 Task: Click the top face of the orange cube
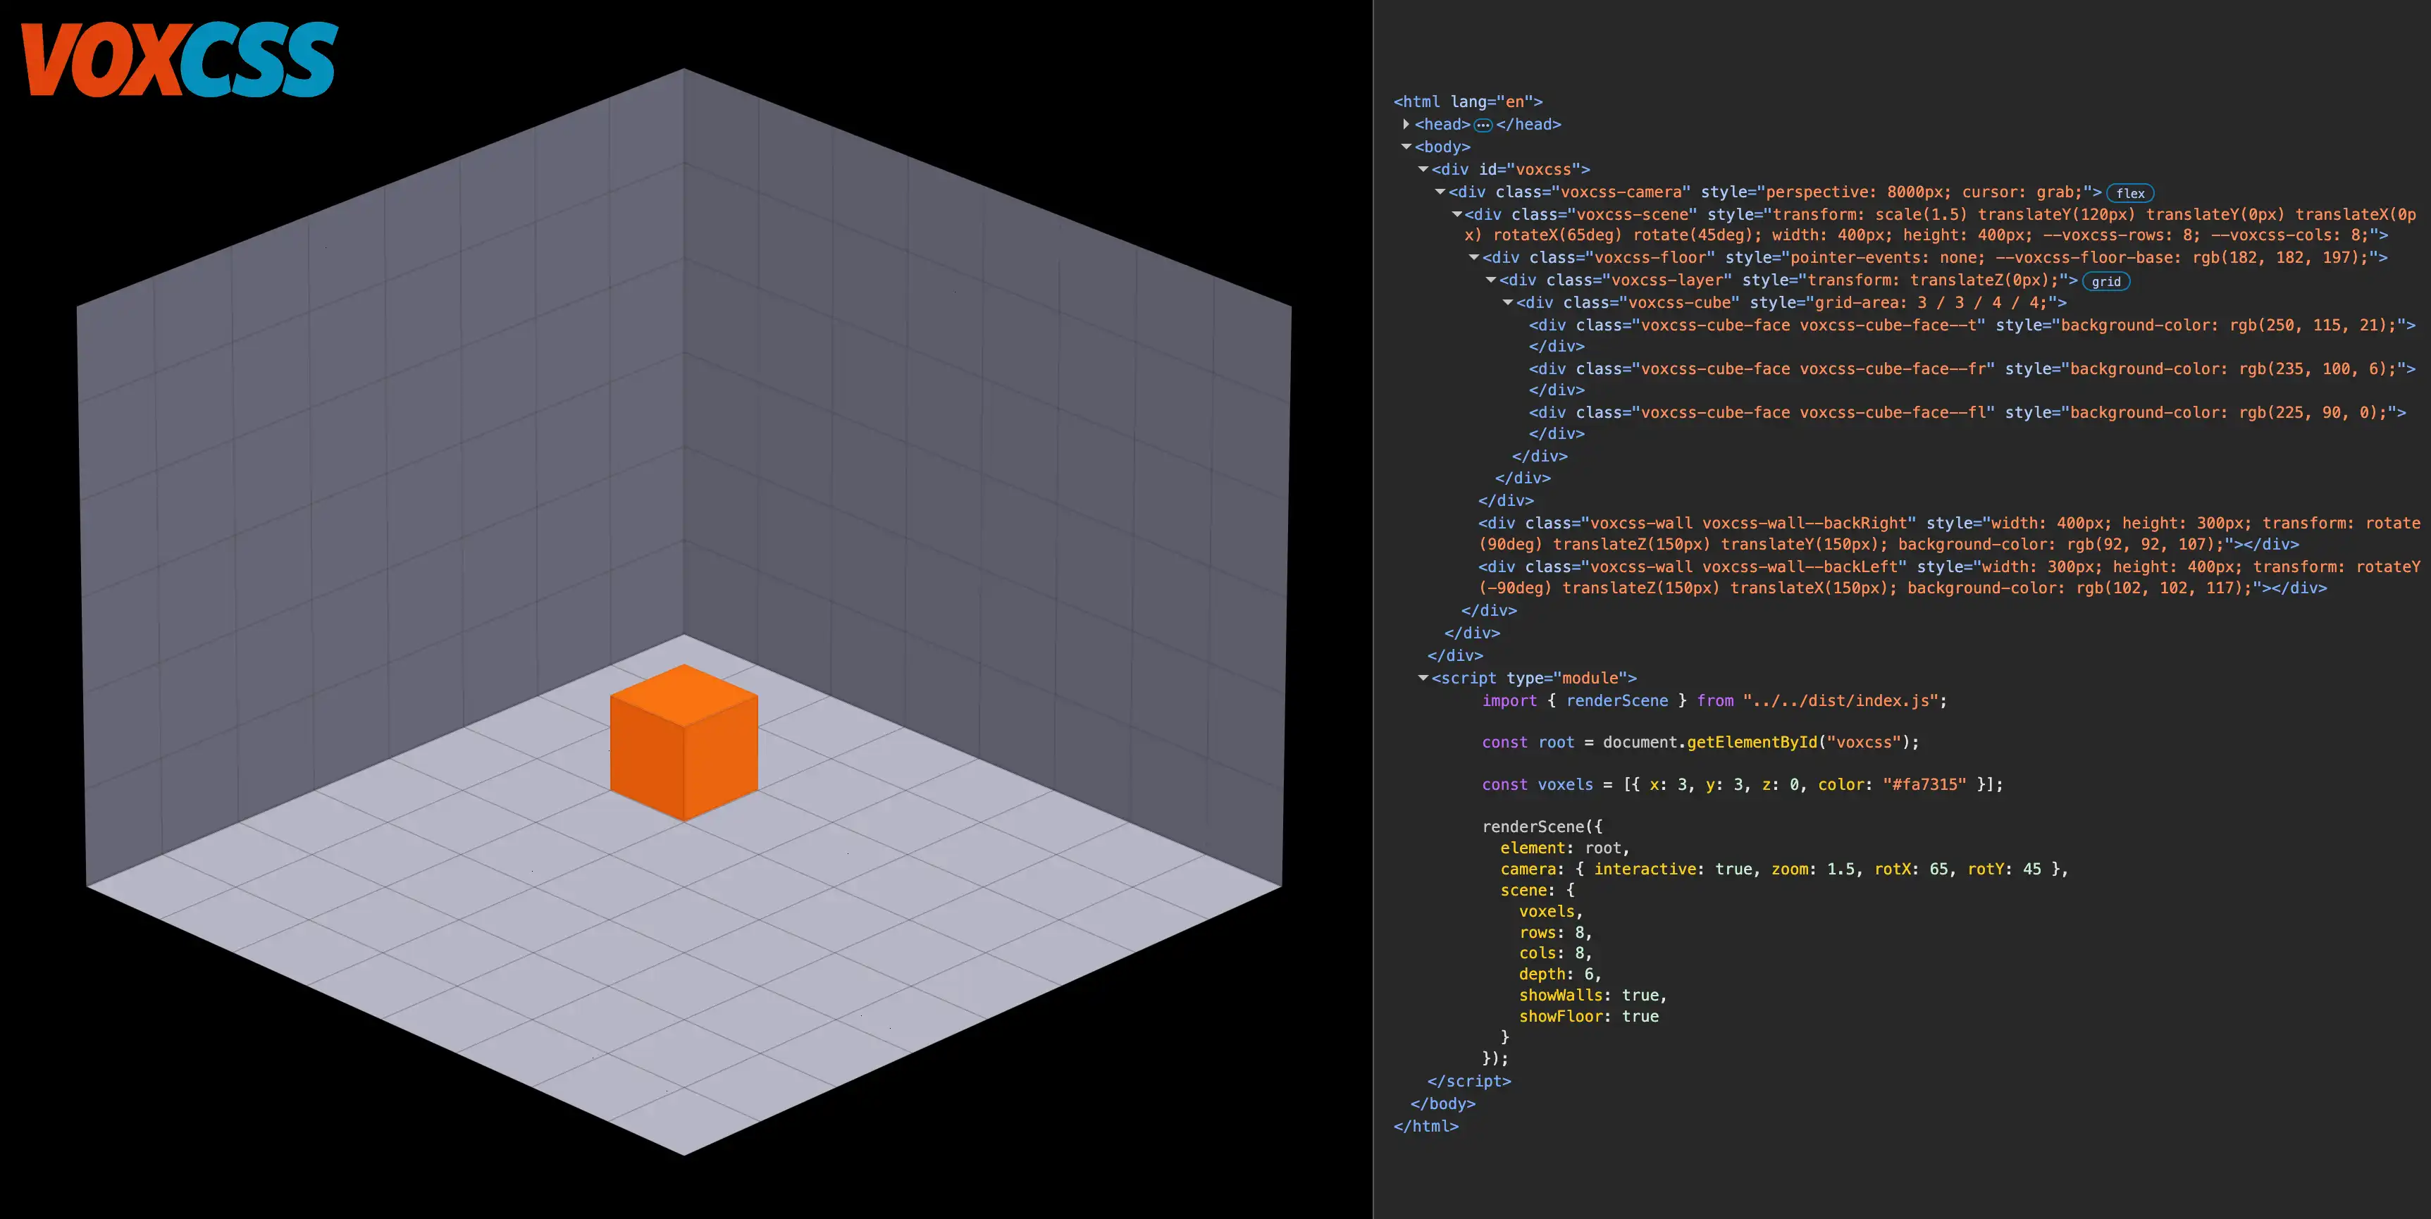(x=684, y=695)
